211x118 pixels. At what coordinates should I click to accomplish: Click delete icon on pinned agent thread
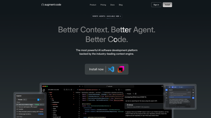point(41,105)
